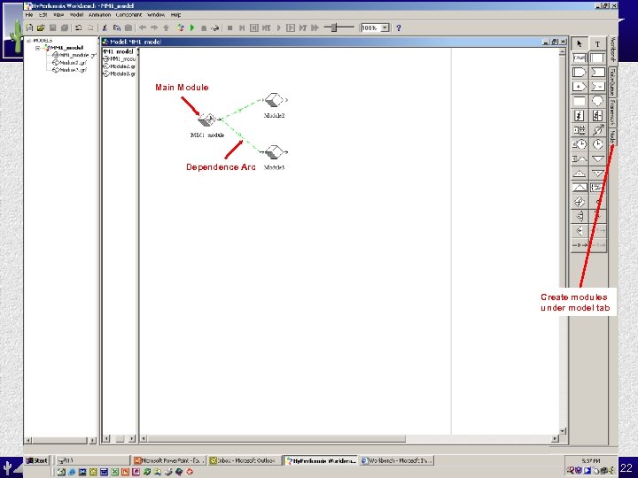Image resolution: width=638 pixels, height=478 pixels.
Task: Click the MM1_module main node in canvas
Action: click(206, 119)
